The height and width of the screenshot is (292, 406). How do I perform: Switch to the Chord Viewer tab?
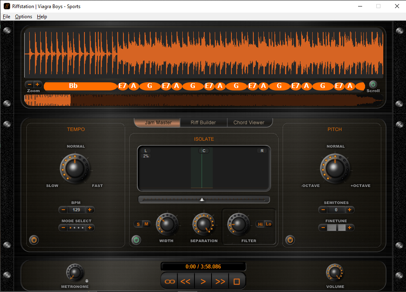tap(249, 122)
